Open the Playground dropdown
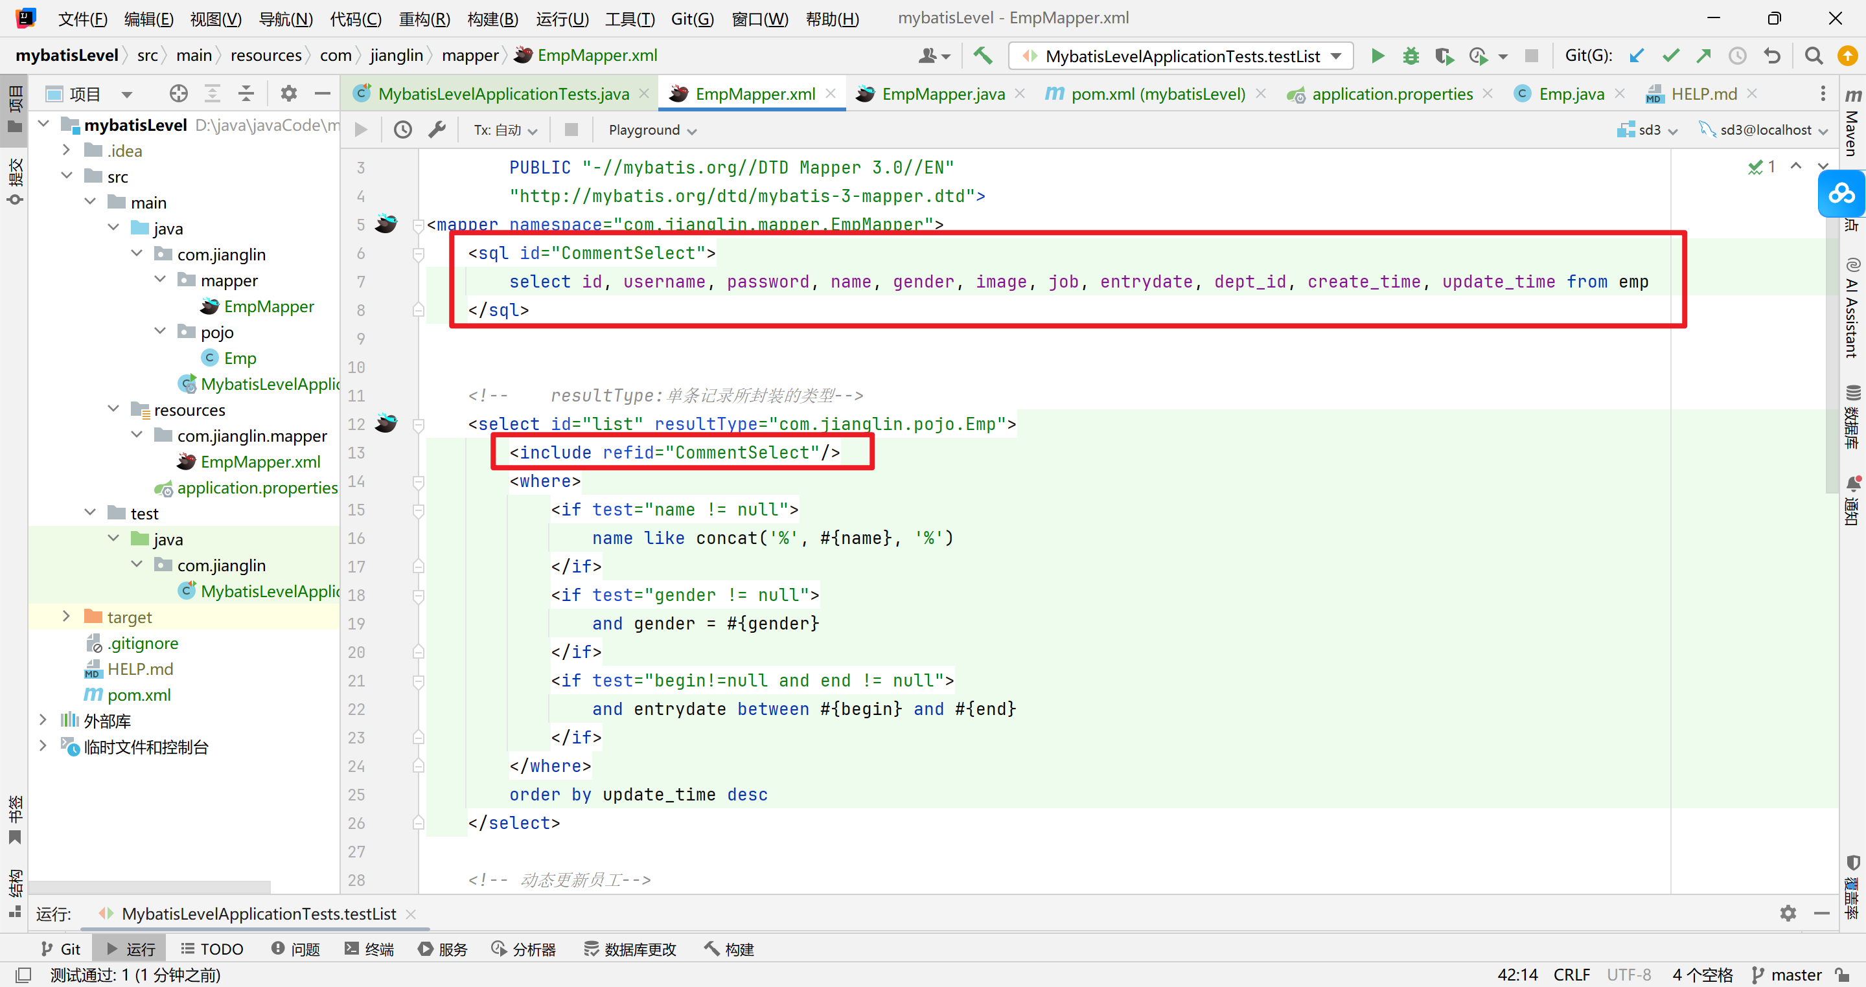 [x=652, y=130]
